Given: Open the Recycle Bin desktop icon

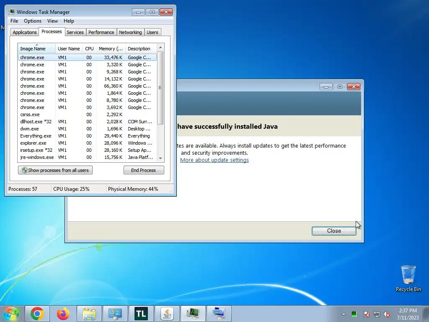Looking at the screenshot, I should [408, 279].
